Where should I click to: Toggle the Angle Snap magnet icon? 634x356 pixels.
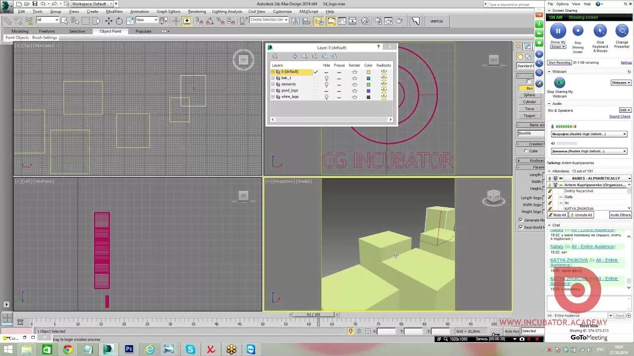coord(210,21)
